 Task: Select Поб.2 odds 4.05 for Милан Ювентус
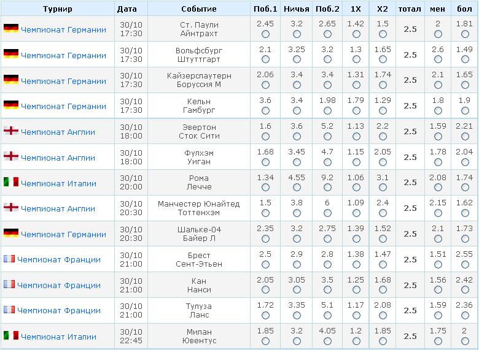tap(327, 341)
